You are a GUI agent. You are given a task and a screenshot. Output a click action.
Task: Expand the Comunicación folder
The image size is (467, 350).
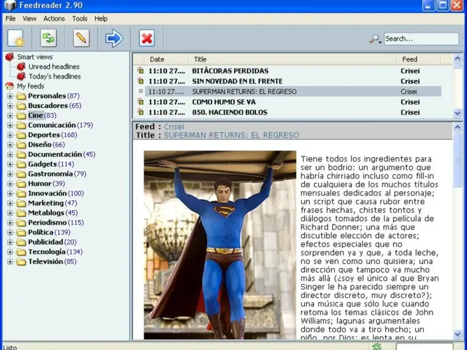pos(10,125)
